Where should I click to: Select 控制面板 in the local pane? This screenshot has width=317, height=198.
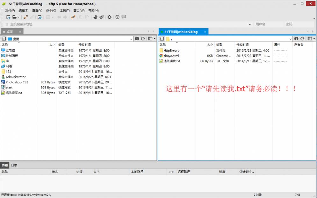click(10, 56)
